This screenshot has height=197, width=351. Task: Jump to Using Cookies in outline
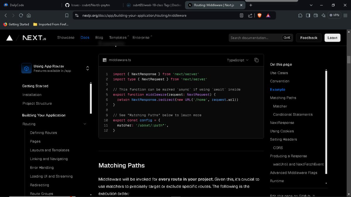click(x=282, y=131)
